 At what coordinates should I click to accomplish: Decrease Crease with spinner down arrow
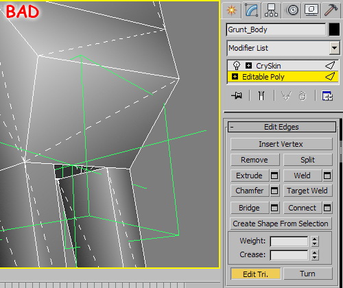point(315,258)
